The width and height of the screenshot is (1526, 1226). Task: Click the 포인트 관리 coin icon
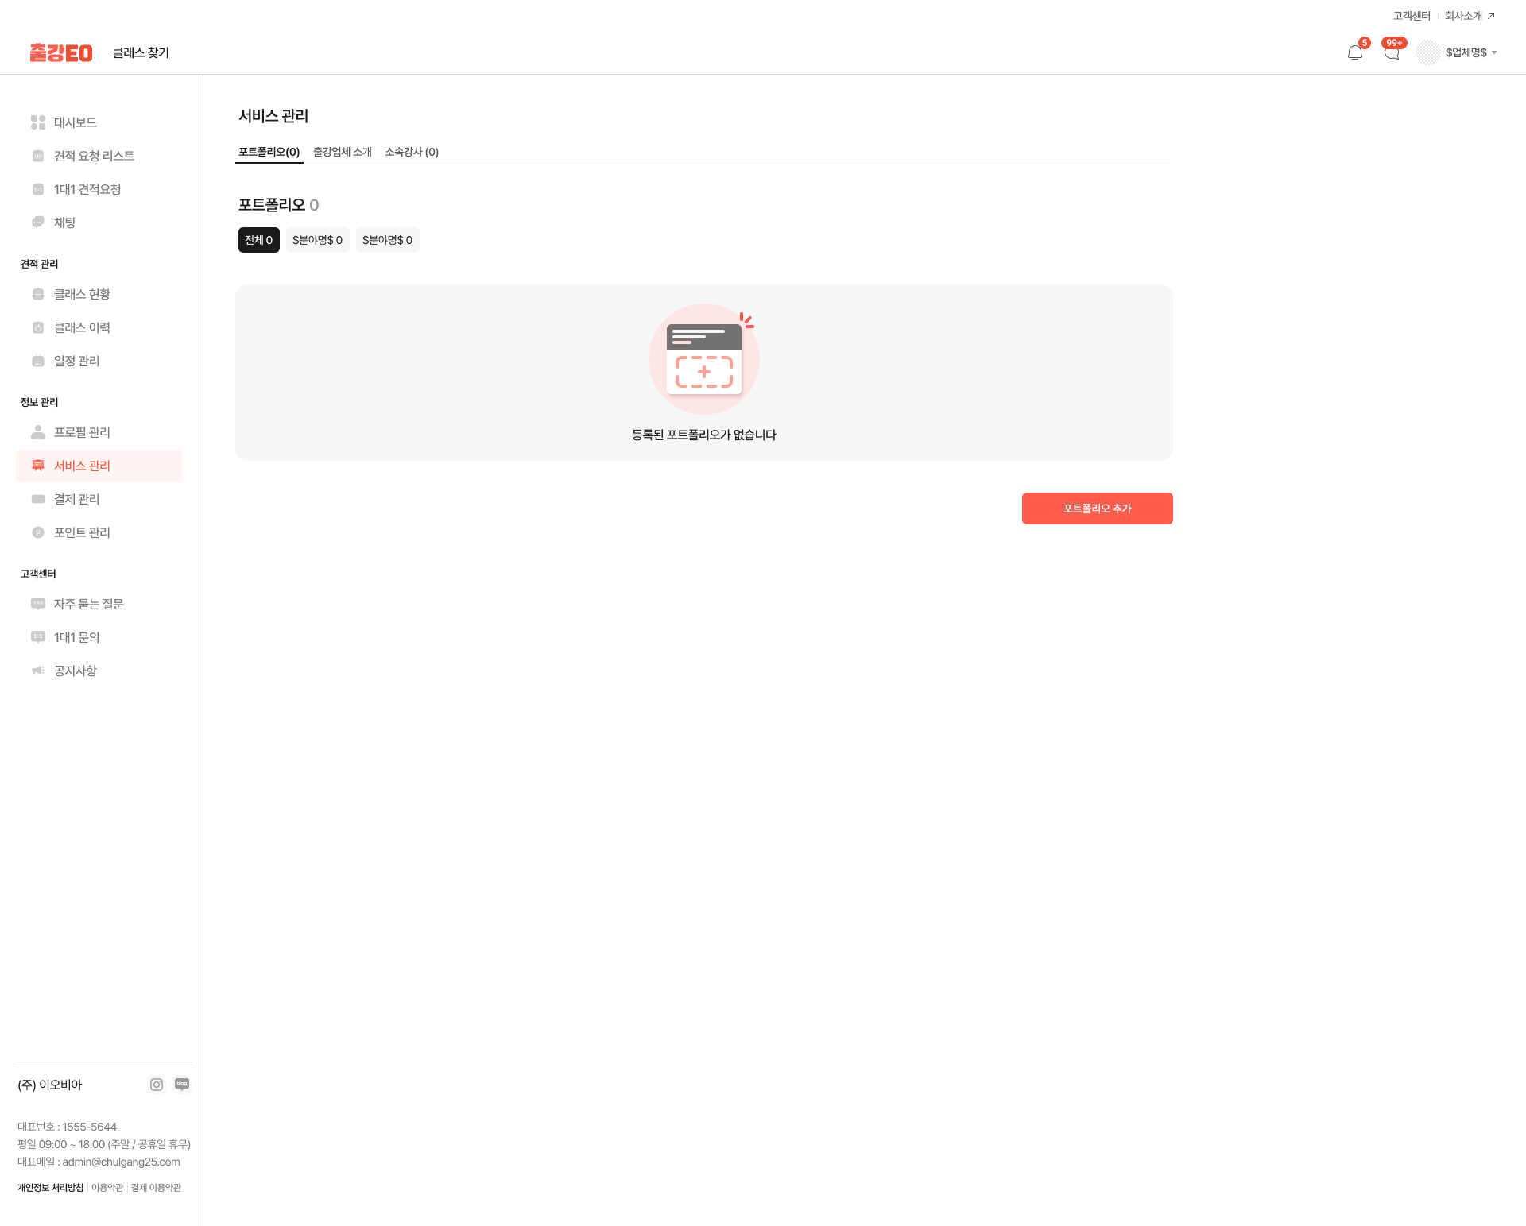pyautogui.click(x=38, y=532)
